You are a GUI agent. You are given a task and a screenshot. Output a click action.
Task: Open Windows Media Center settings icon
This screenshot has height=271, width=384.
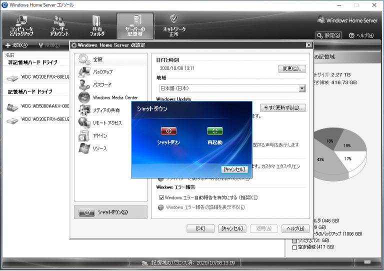pyautogui.click(x=84, y=97)
